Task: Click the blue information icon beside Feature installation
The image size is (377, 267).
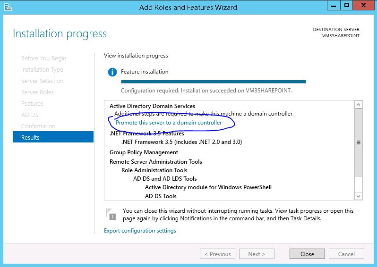Action: tap(112, 72)
